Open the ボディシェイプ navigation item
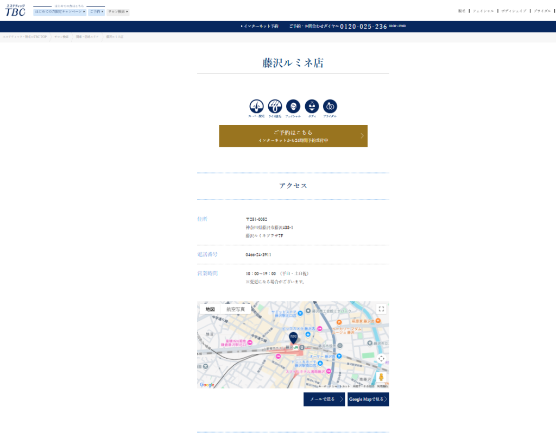The image size is (556, 437). (514, 11)
